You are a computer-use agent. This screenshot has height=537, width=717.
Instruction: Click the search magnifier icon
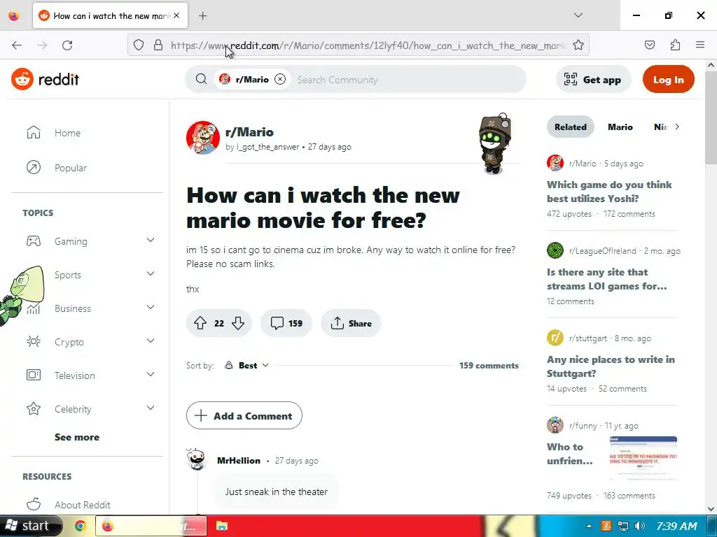(201, 79)
